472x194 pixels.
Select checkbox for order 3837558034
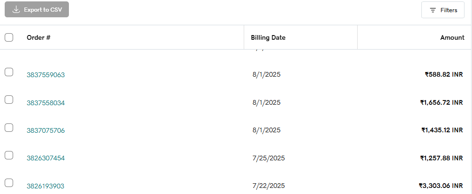pyautogui.click(x=9, y=100)
